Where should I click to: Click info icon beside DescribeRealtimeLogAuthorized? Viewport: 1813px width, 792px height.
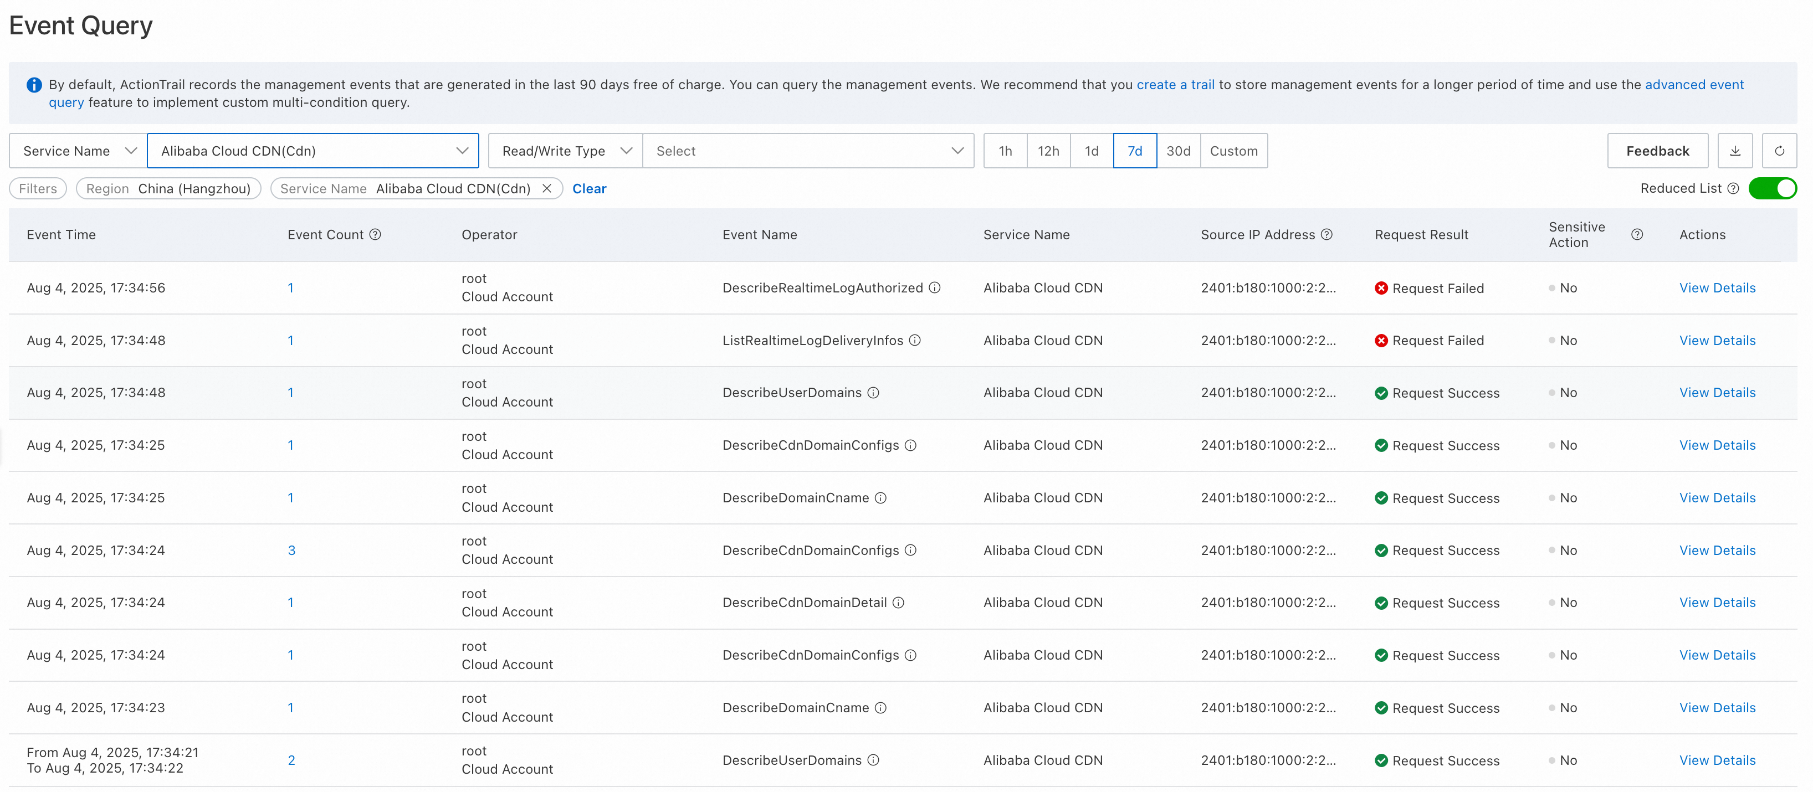pos(935,287)
